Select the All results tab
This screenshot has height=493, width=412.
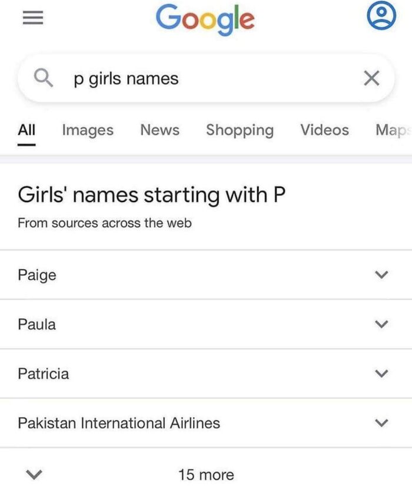[26, 130]
